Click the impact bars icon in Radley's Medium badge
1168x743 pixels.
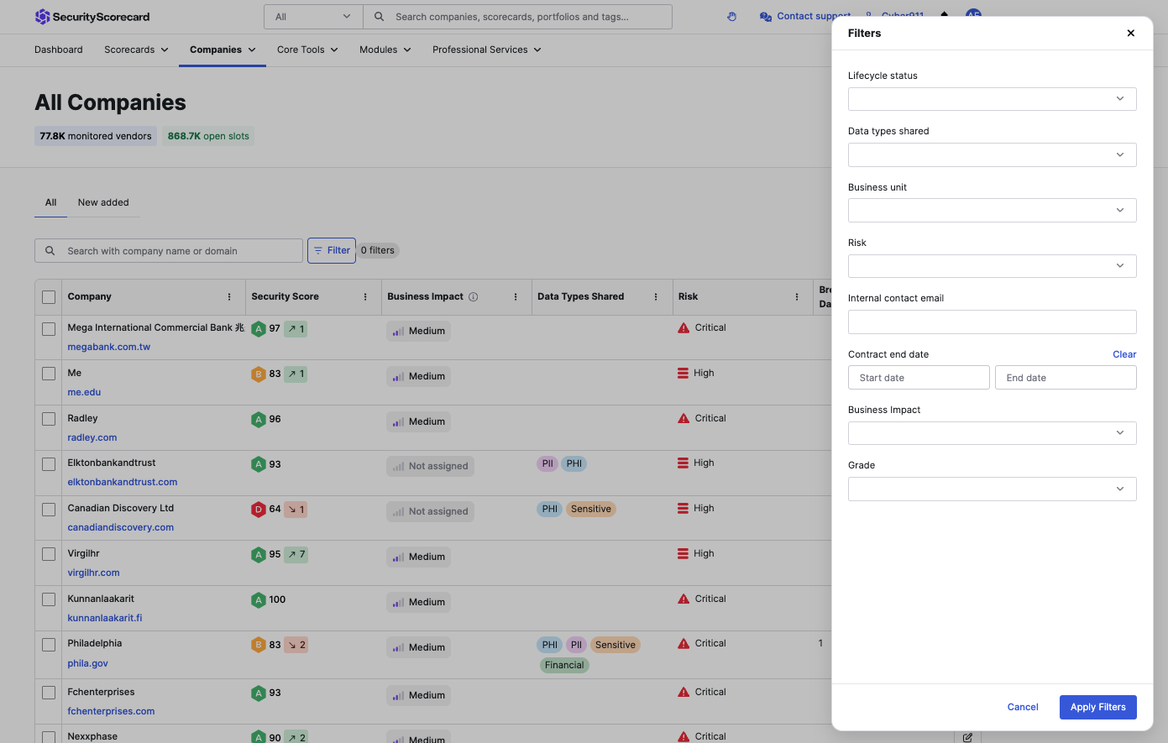(398, 422)
